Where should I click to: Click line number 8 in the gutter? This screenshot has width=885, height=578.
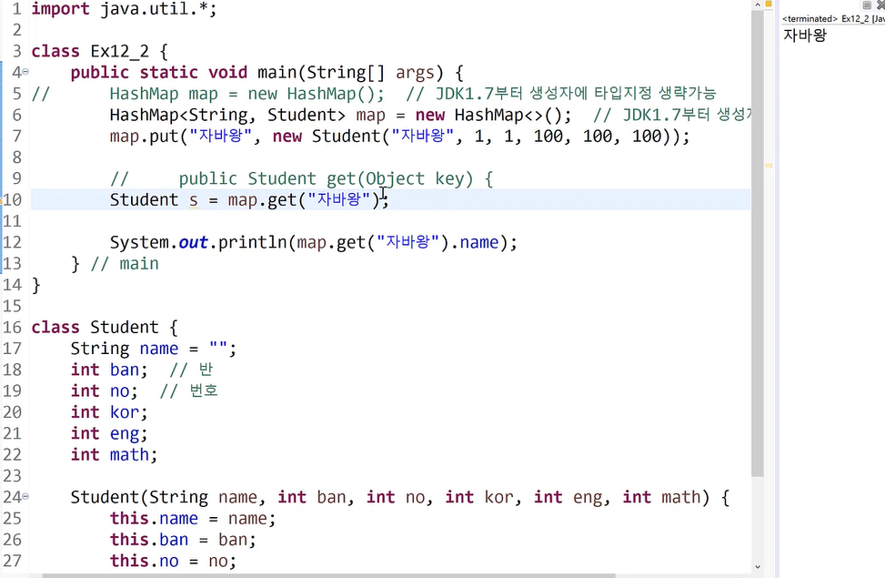pyautogui.click(x=17, y=157)
